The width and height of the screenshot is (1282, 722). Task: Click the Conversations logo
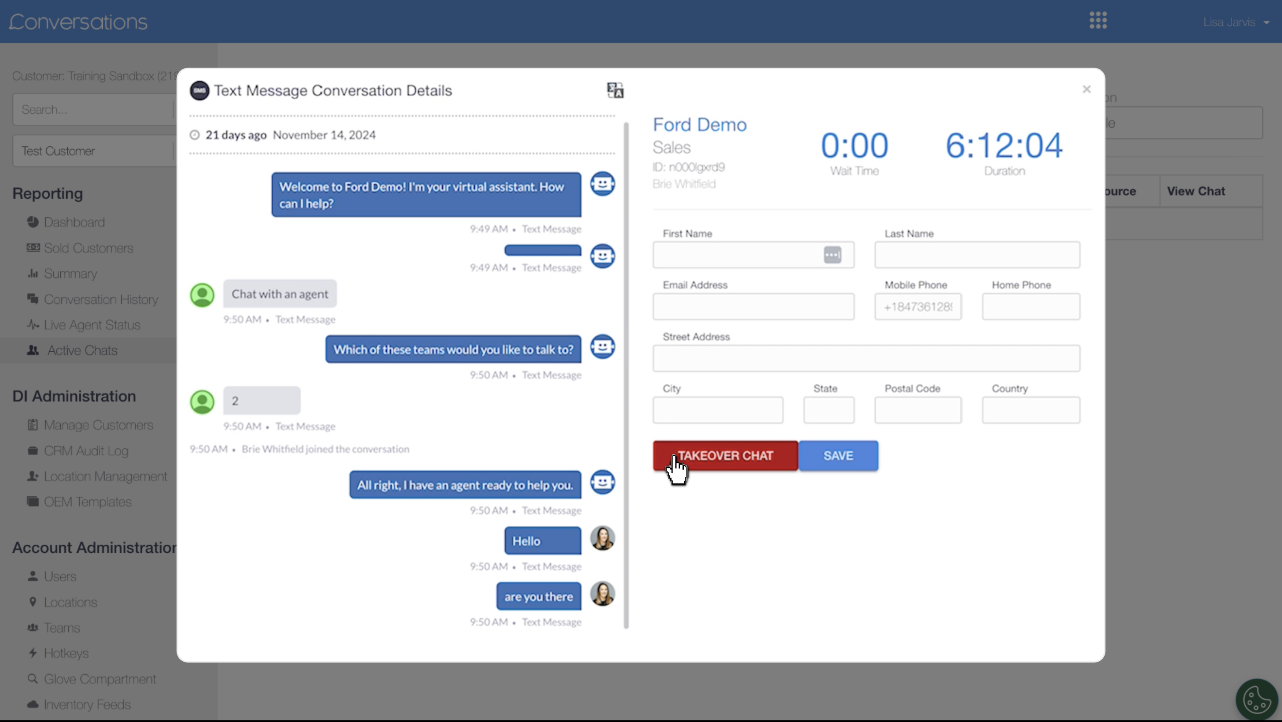click(78, 22)
